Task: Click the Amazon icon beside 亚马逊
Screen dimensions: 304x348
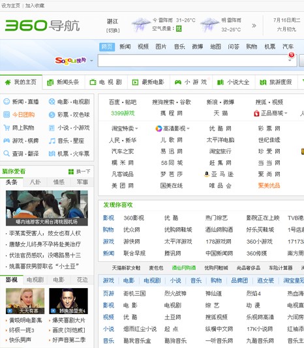Action: (207, 174)
